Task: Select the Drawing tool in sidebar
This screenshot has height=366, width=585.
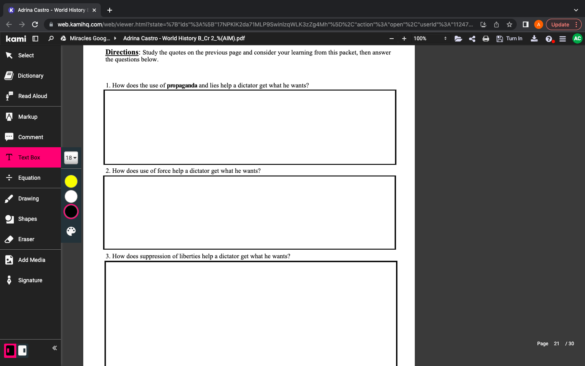Action: coord(28,198)
